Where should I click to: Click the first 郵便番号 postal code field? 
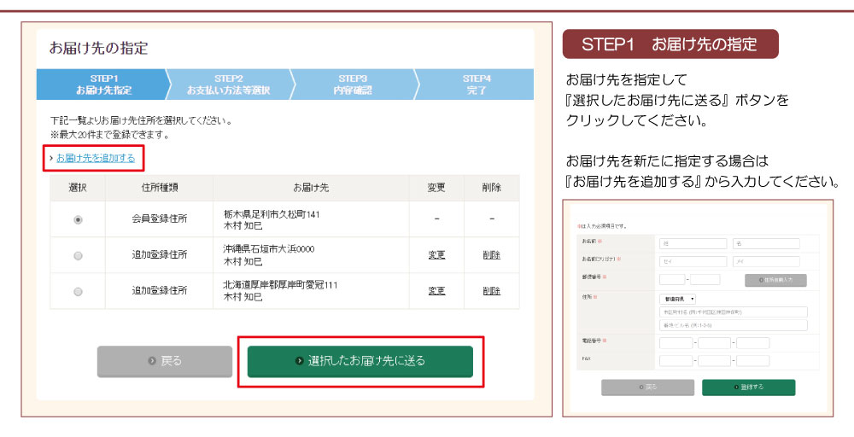tap(672, 280)
